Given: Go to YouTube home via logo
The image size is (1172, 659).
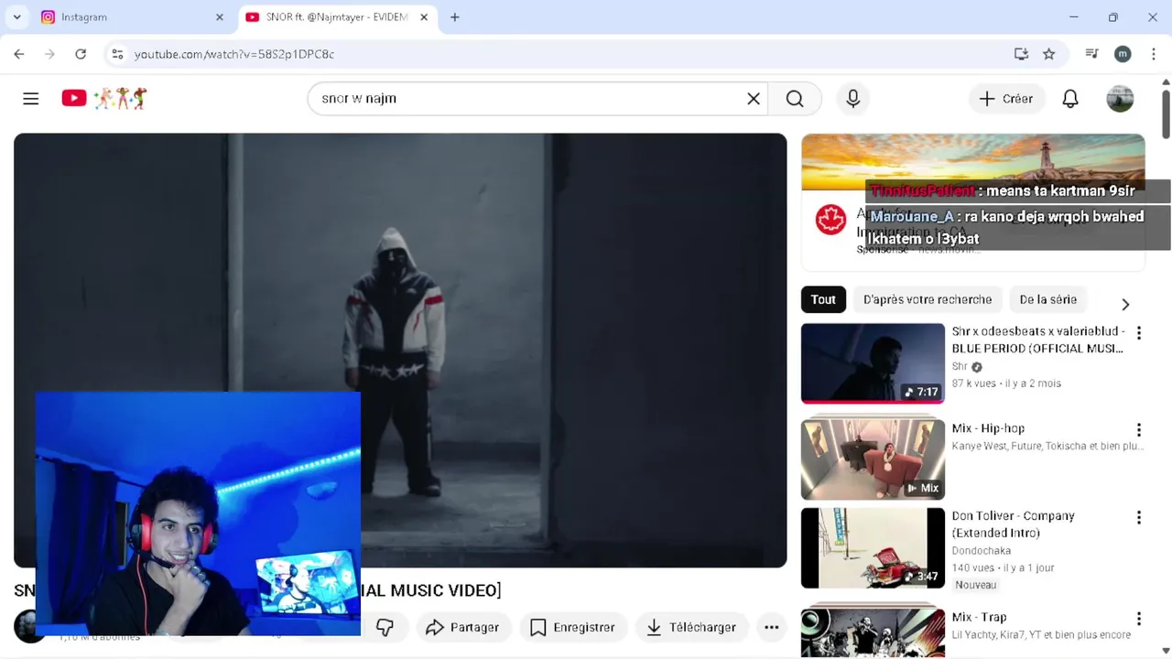Looking at the screenshot, I should (x=103, y=99).
